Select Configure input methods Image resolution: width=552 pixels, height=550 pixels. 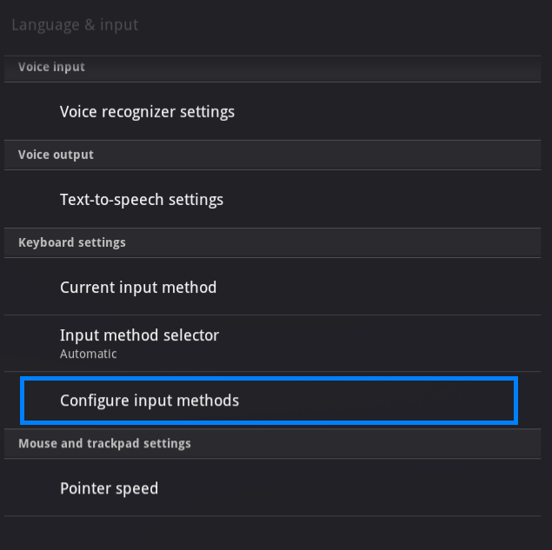click(150, 401)
